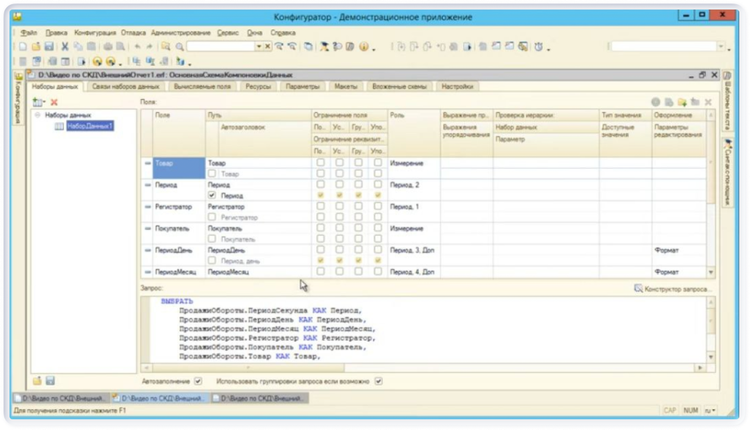The height and width of the screenshot is (430, 750).
Task: Click the Help info icon in toolbar
Action: click(x=363, y=46)
